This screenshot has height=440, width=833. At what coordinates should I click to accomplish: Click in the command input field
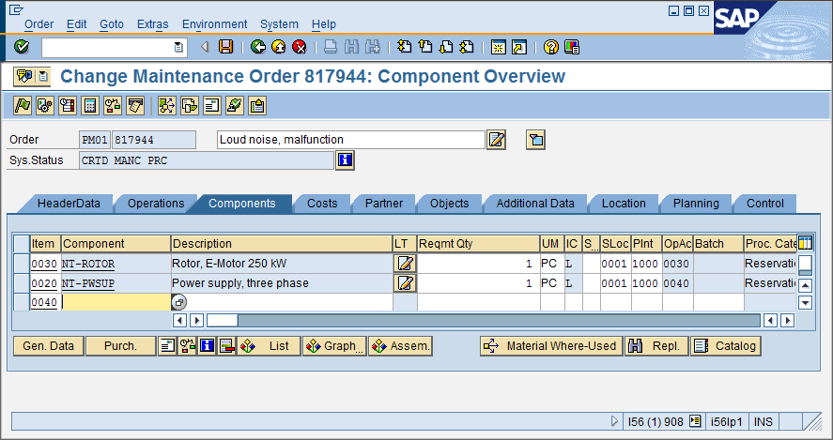point(108,47)
